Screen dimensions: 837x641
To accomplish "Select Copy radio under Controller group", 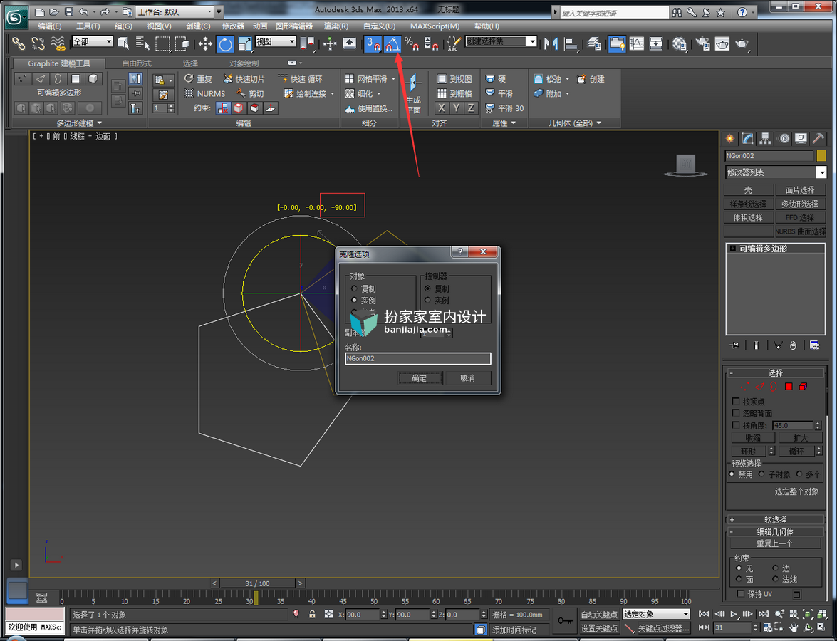I will tap(427, 288).
